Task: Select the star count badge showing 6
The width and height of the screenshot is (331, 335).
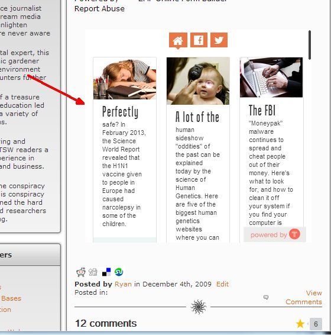Action: click(316, 324)
